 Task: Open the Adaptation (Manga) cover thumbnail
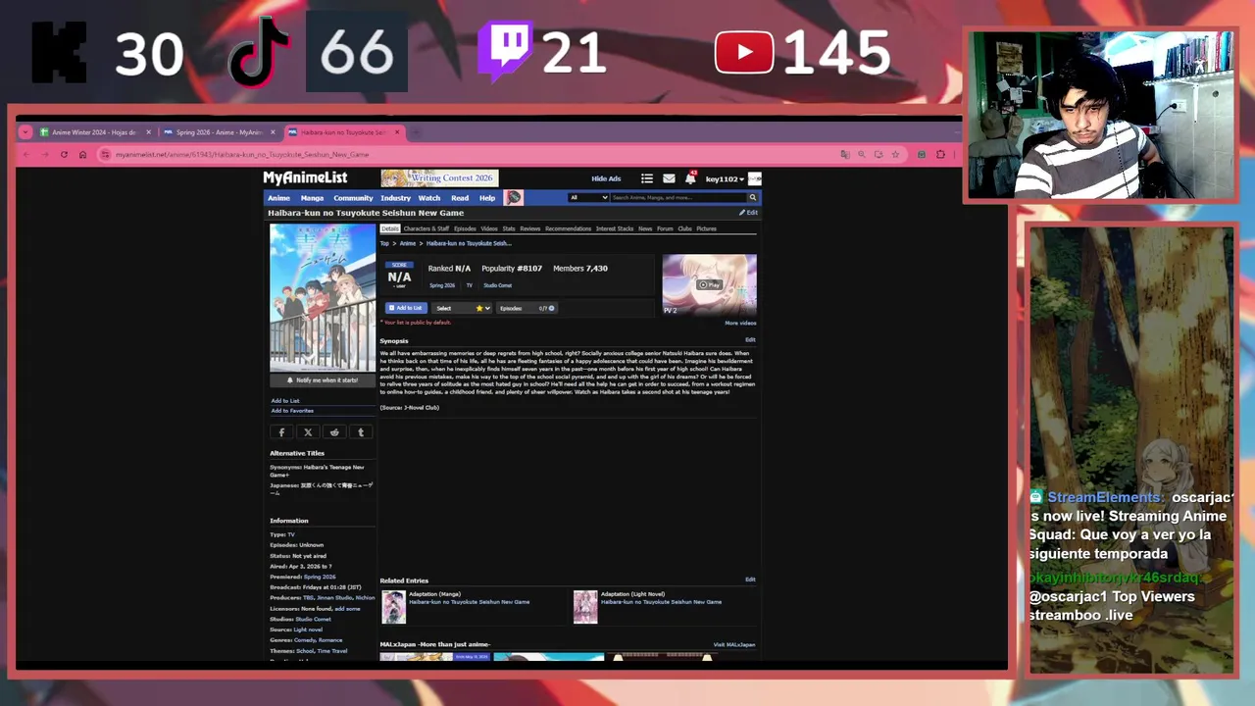pyautogui.click(x=393, y=607)
